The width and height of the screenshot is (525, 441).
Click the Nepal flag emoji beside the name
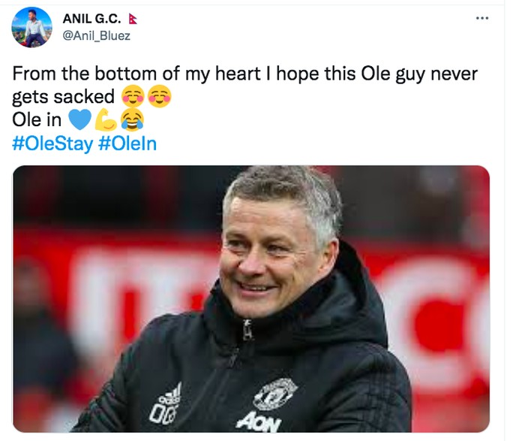[133, 19]
